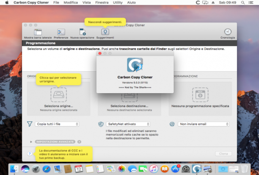
Task: Open Safari from the Dock
Action: pos(47,169)
